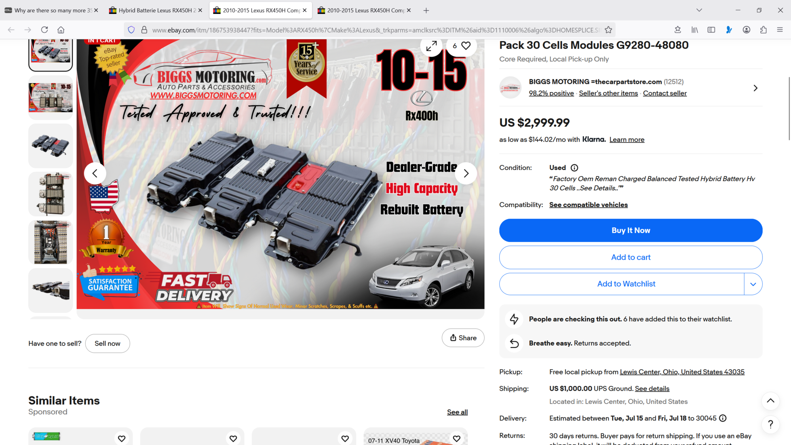Go to the previous product photo arrow
Image resolution: width=791 pixels, height=445 pixels.
(x=95, y=173)
